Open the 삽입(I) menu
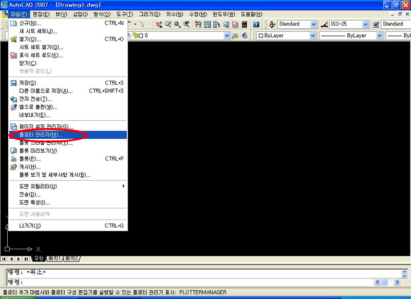The image size is (411, 299). [80, 14]
